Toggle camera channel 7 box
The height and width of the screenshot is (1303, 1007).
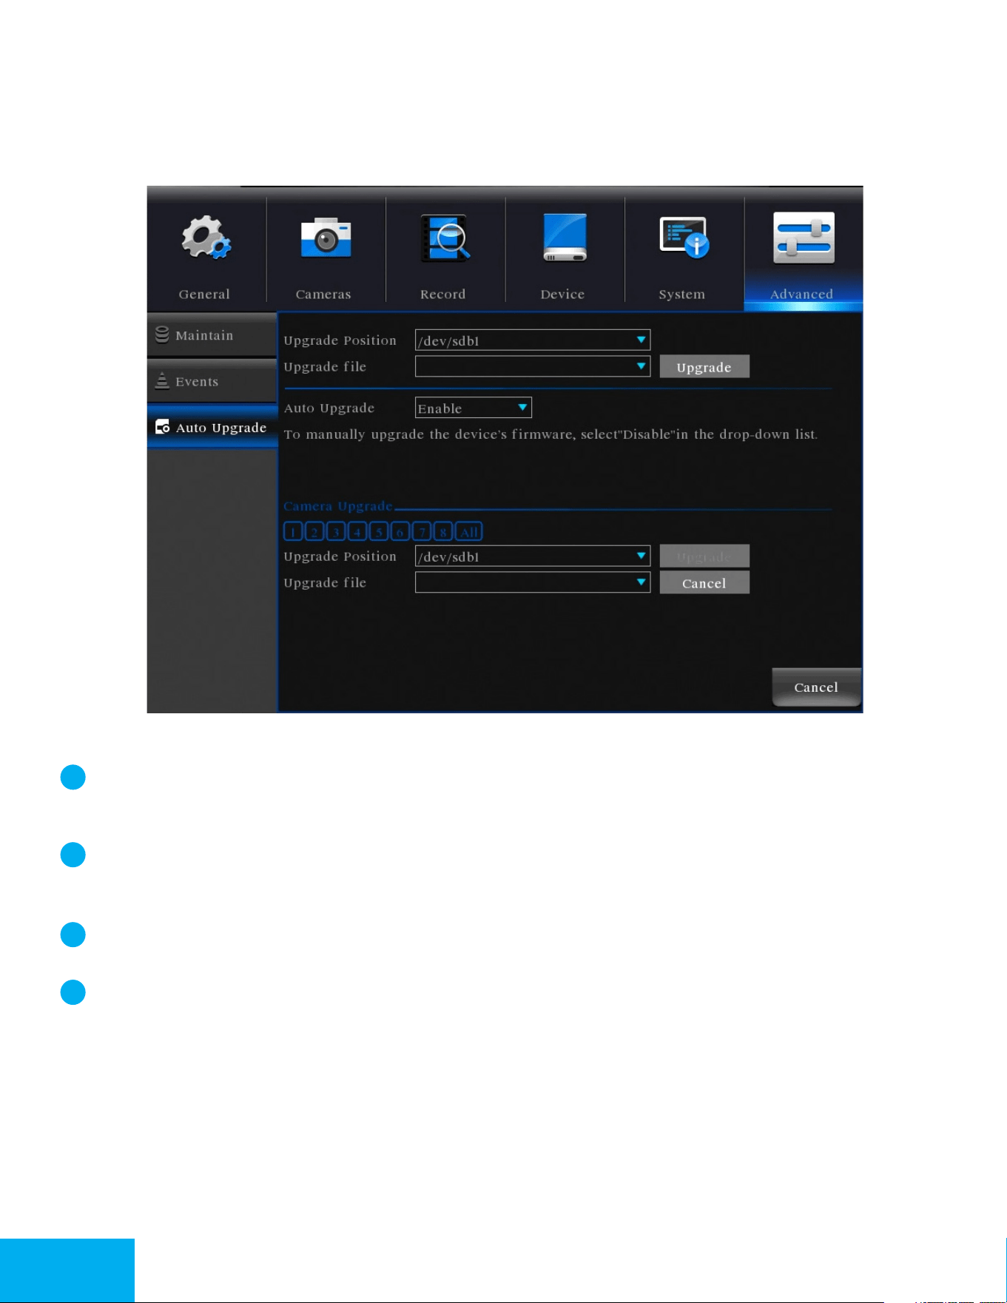coord(422,532)
